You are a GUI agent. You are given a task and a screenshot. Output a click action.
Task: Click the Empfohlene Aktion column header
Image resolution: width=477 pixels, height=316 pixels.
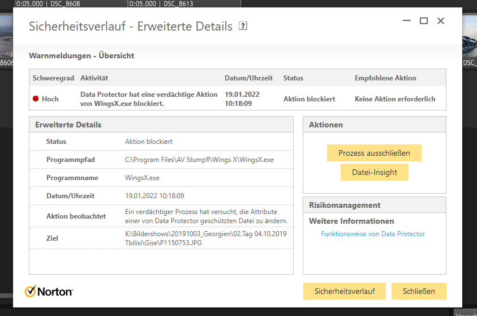[x=385, y=78]
